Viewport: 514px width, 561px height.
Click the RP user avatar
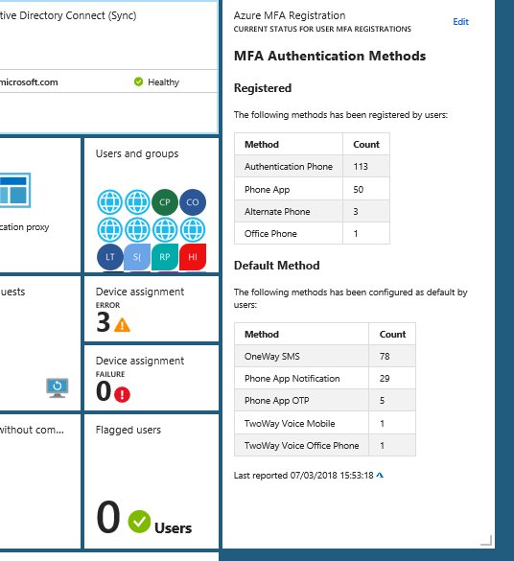(x=165, y=257)
